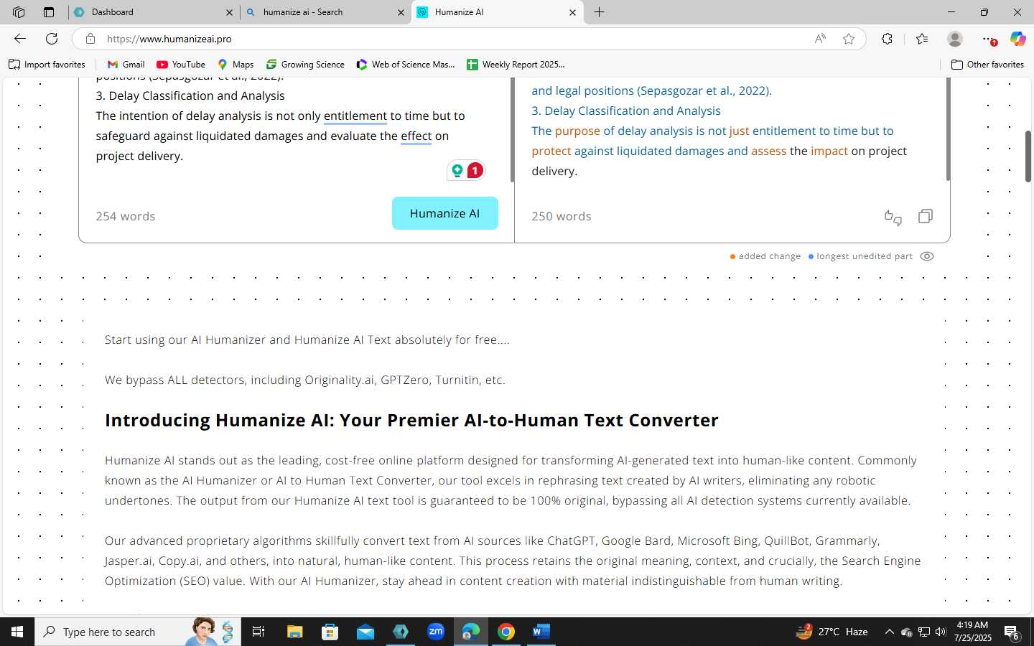
Task: Open Import favorites bookmark
Action: click(47, 65)
